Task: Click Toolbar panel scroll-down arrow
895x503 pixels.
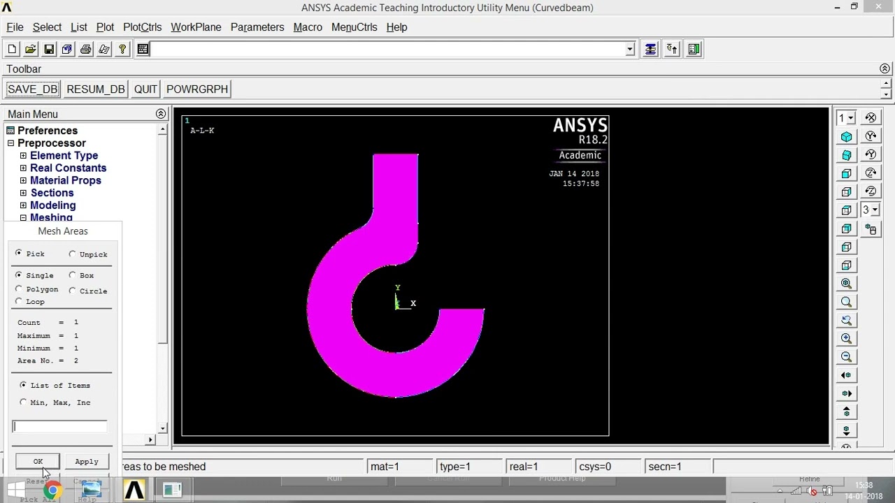Action: [886, 94]
